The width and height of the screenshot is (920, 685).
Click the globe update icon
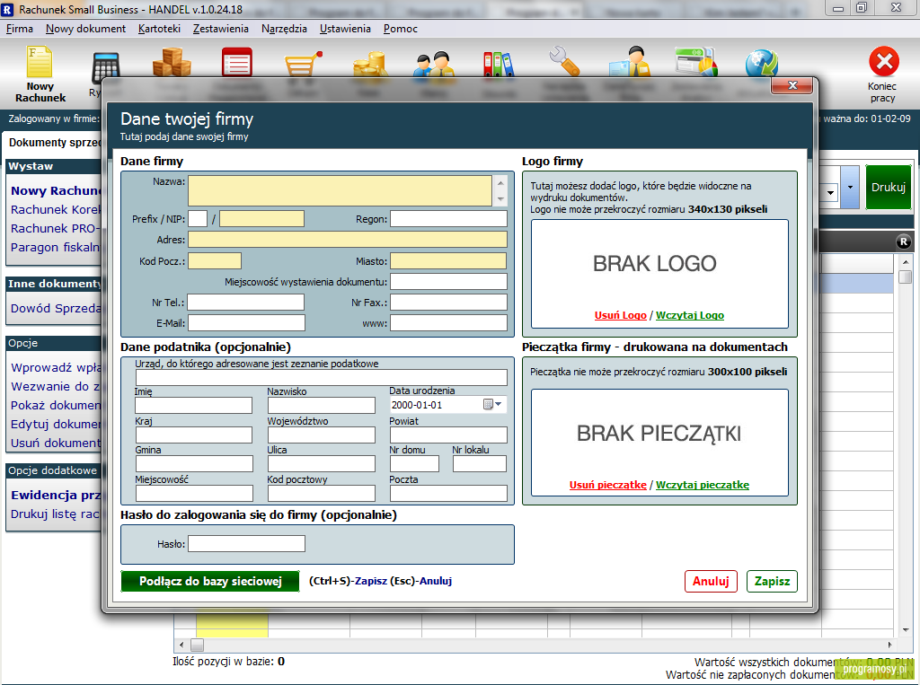[x=762, y=64]
